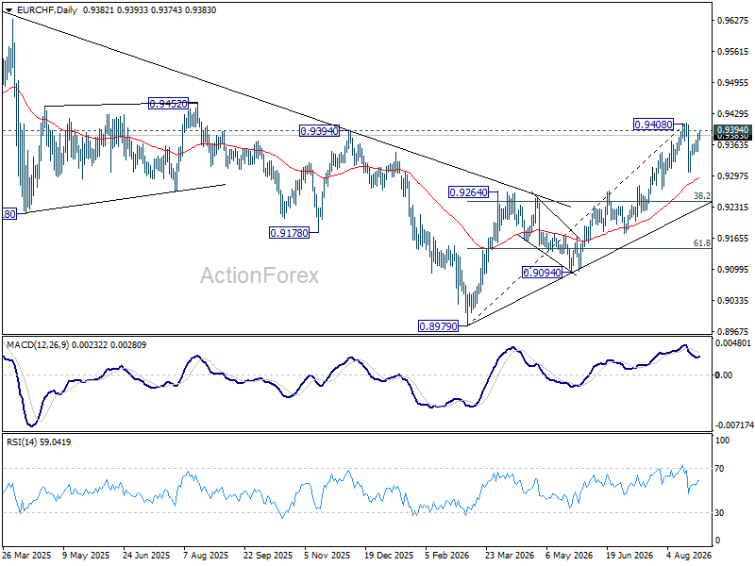This screenshot has height=566, width=755.
Task: Click the triangle icon beside EURCHF title
Action: 8,10
